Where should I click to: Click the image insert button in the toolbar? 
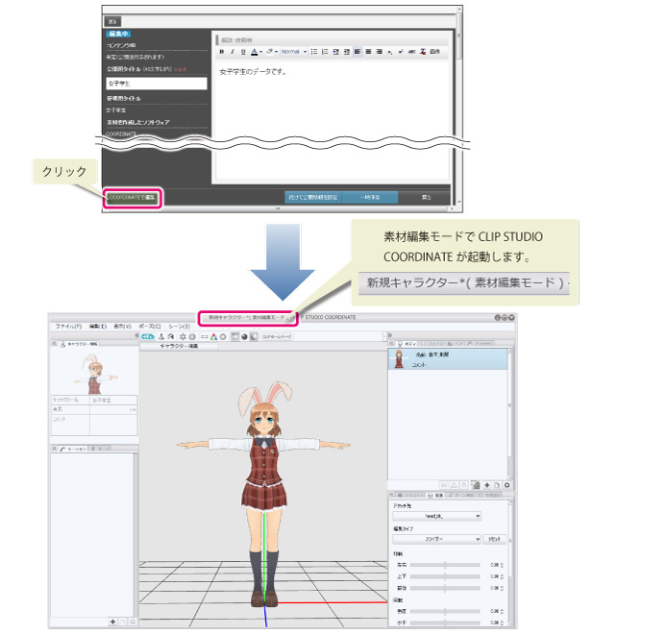click(x=435, y=52)
